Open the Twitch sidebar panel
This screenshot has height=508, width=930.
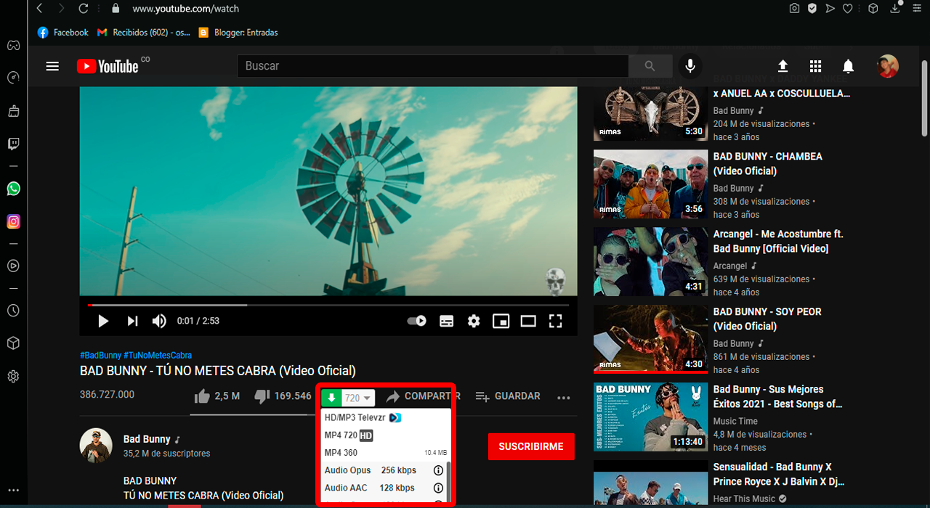point(13,144)
